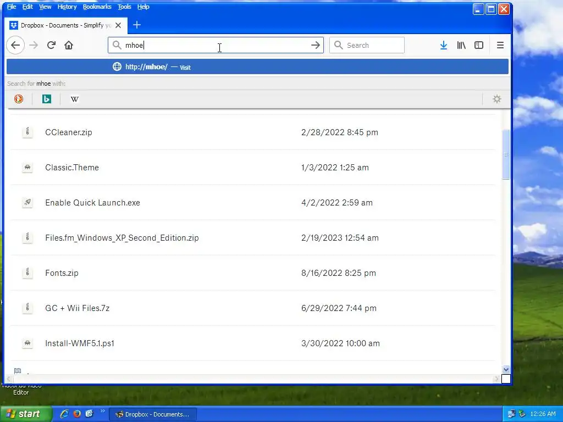
Task: Open the Edit menu
Action: point(27,7)
